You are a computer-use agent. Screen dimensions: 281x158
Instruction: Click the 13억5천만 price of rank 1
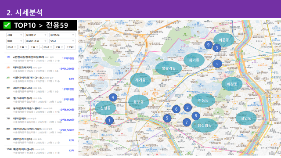(68, 58)
